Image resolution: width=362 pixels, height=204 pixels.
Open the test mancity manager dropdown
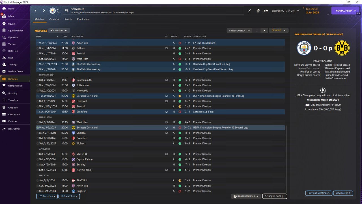coord(285,11)
